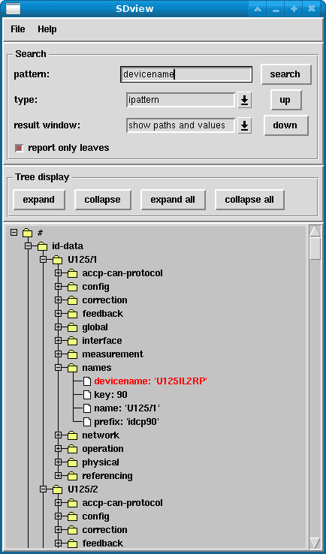Click the U125/2 folder icon

tap(57, 489)
